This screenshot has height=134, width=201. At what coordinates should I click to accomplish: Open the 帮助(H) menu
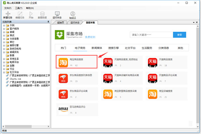point(30,8)
